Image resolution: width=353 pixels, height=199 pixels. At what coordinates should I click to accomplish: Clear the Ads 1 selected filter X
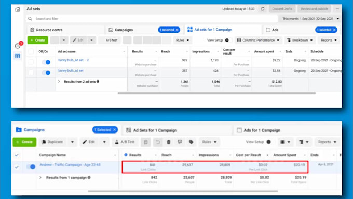pyautogui.click(x=334, y=30)
